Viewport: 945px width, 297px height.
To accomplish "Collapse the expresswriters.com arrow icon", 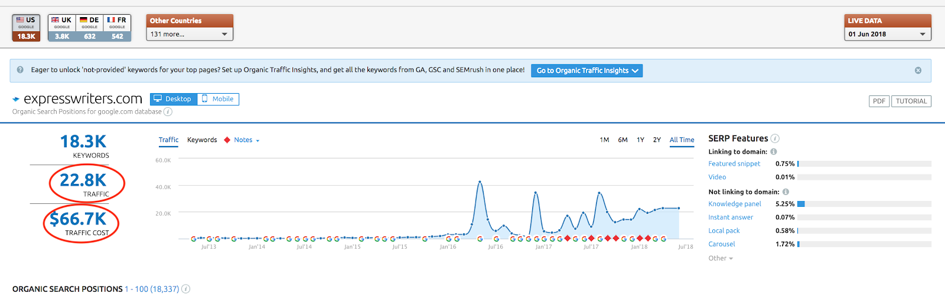I will click(16, 100).
